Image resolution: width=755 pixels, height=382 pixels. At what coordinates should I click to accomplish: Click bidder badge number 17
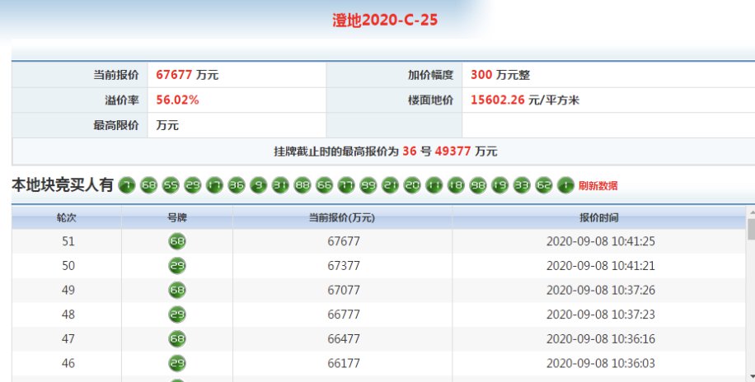(x=215, y=185)
